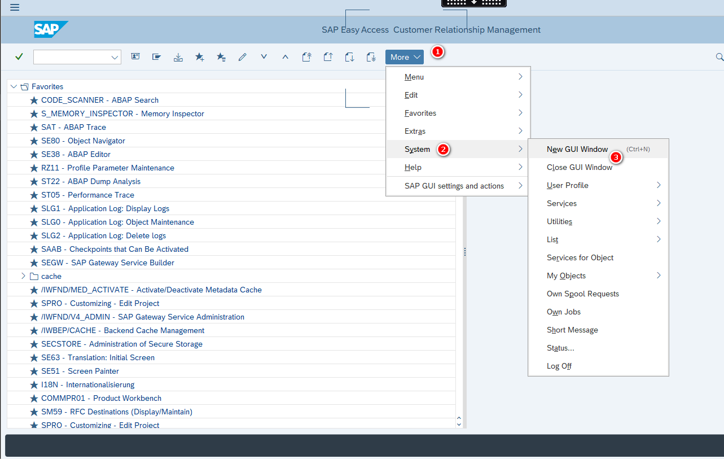
Task: Move favorite down with the down-arrow icon
Action: click(x=264, y=56)
